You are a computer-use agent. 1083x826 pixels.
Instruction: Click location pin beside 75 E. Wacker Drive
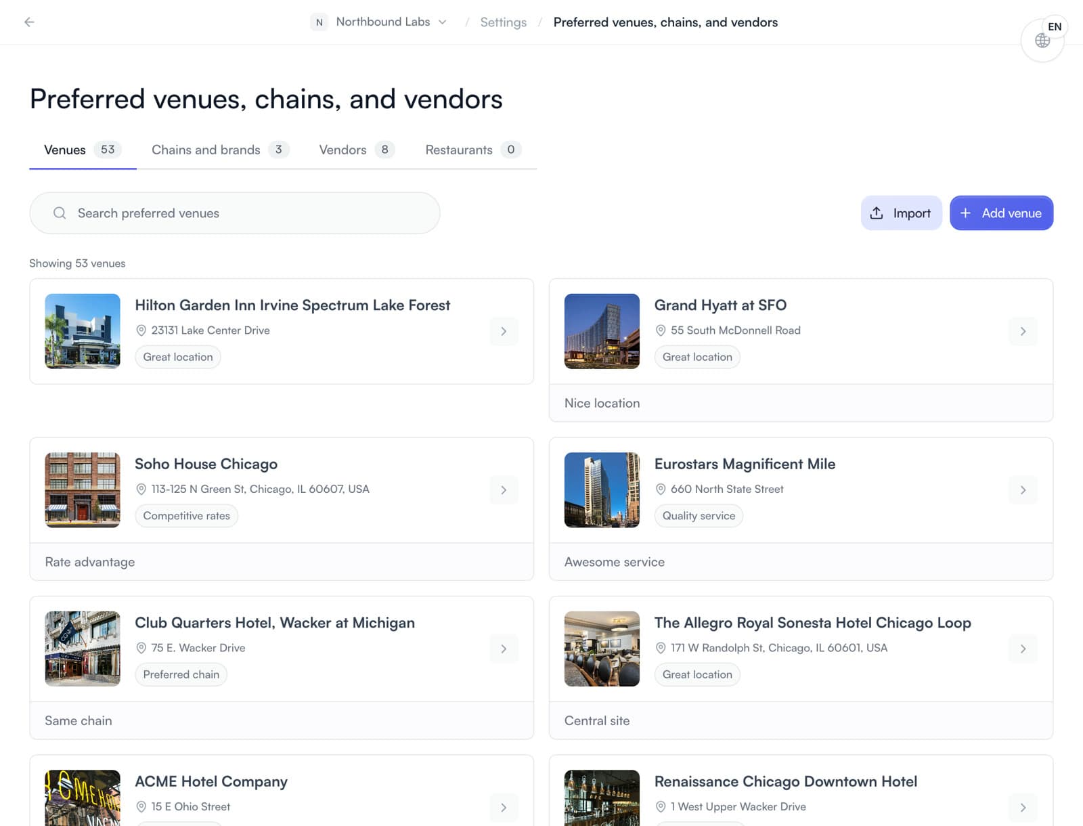[141, 648]
